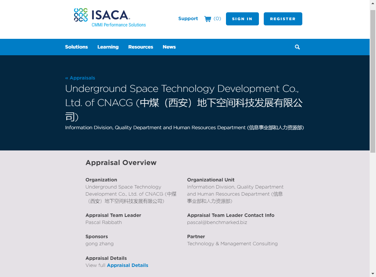The image size is (376, 277).
Task: Go to the News section
Action: [169, 47]
